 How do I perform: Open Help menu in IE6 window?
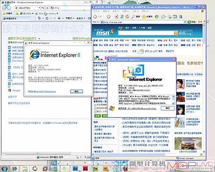coord(145,11)
